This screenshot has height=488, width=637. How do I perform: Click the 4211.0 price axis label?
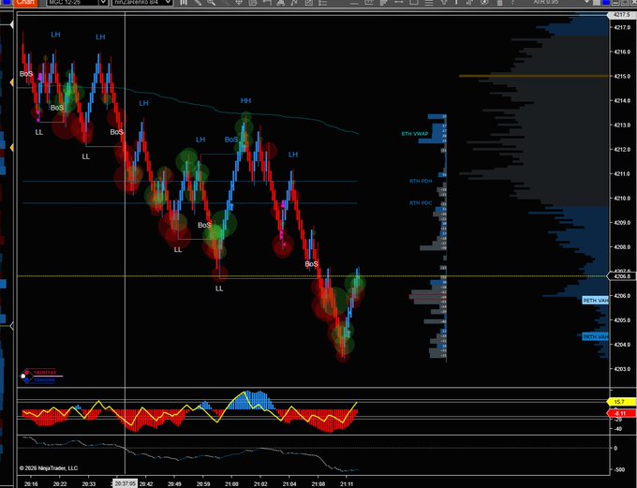click(622, 173)
